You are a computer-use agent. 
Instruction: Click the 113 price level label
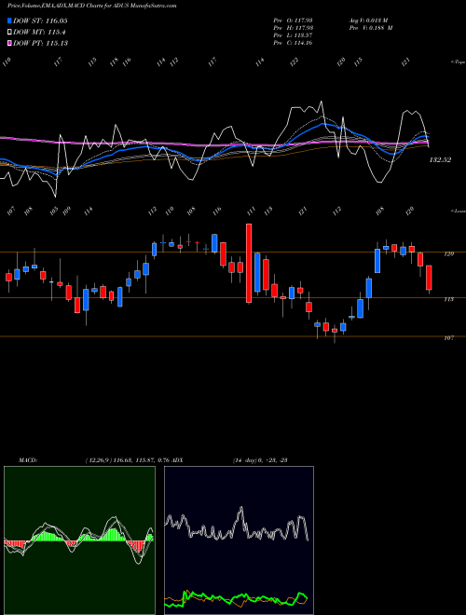pos(448,299)
